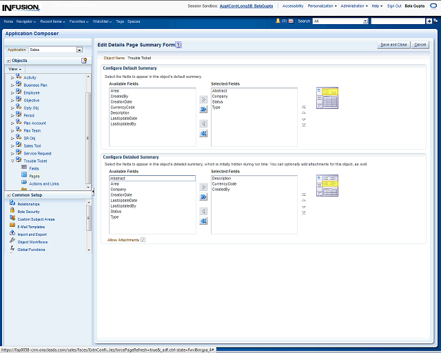Click new object icon in Objects header
Image resolution: width=441 pixels, height=353 pixels.
pos(84,61)
